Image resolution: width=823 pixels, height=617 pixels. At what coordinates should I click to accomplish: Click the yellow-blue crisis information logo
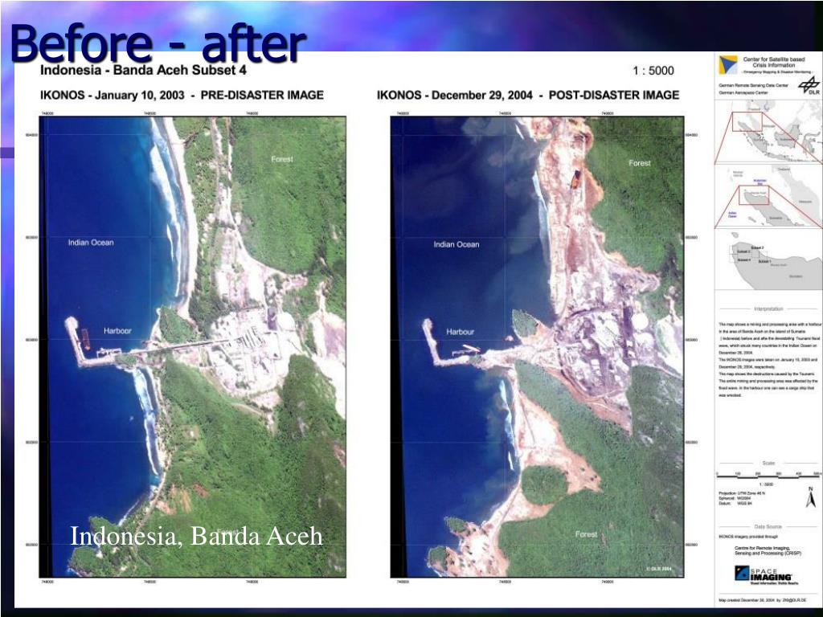point(727,65)
